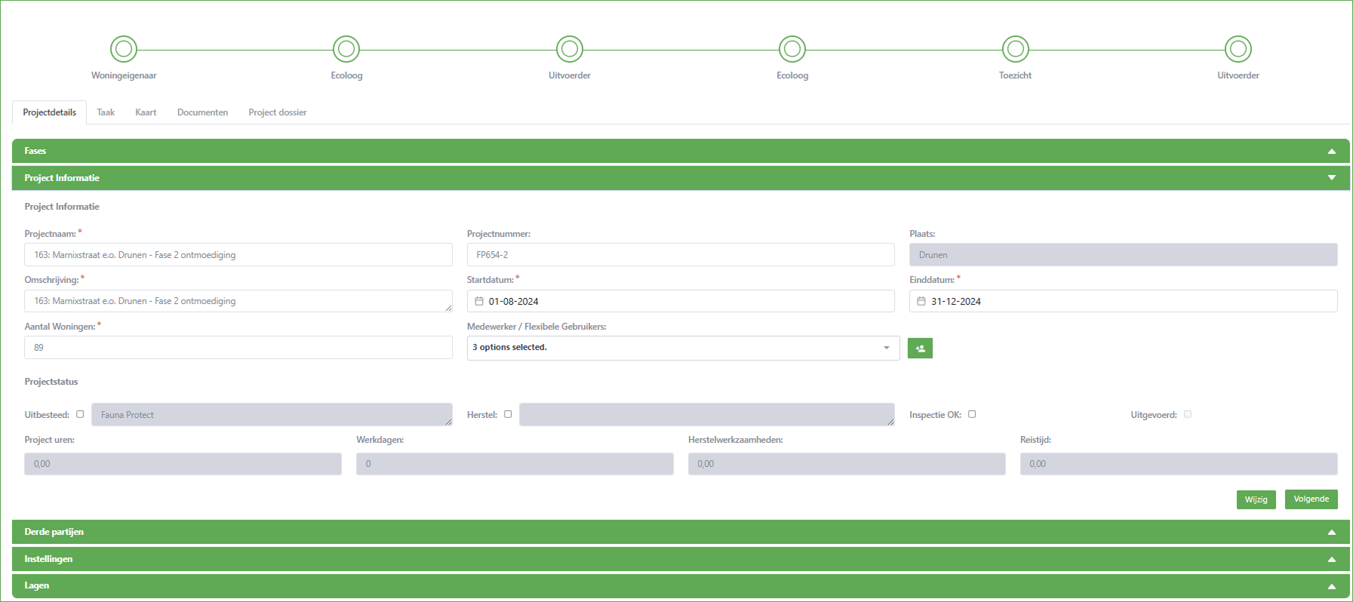Screen dimensions: 1353x602
Task: Click calendar icon in Einddatum field
Action: click(921, 301)
